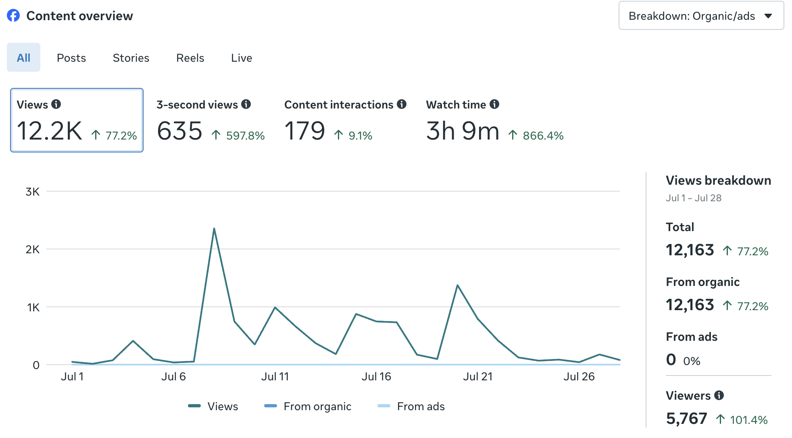This screenshot has height=438, width=792.
Task: Select the All tab
Action: tap(23, 58)
